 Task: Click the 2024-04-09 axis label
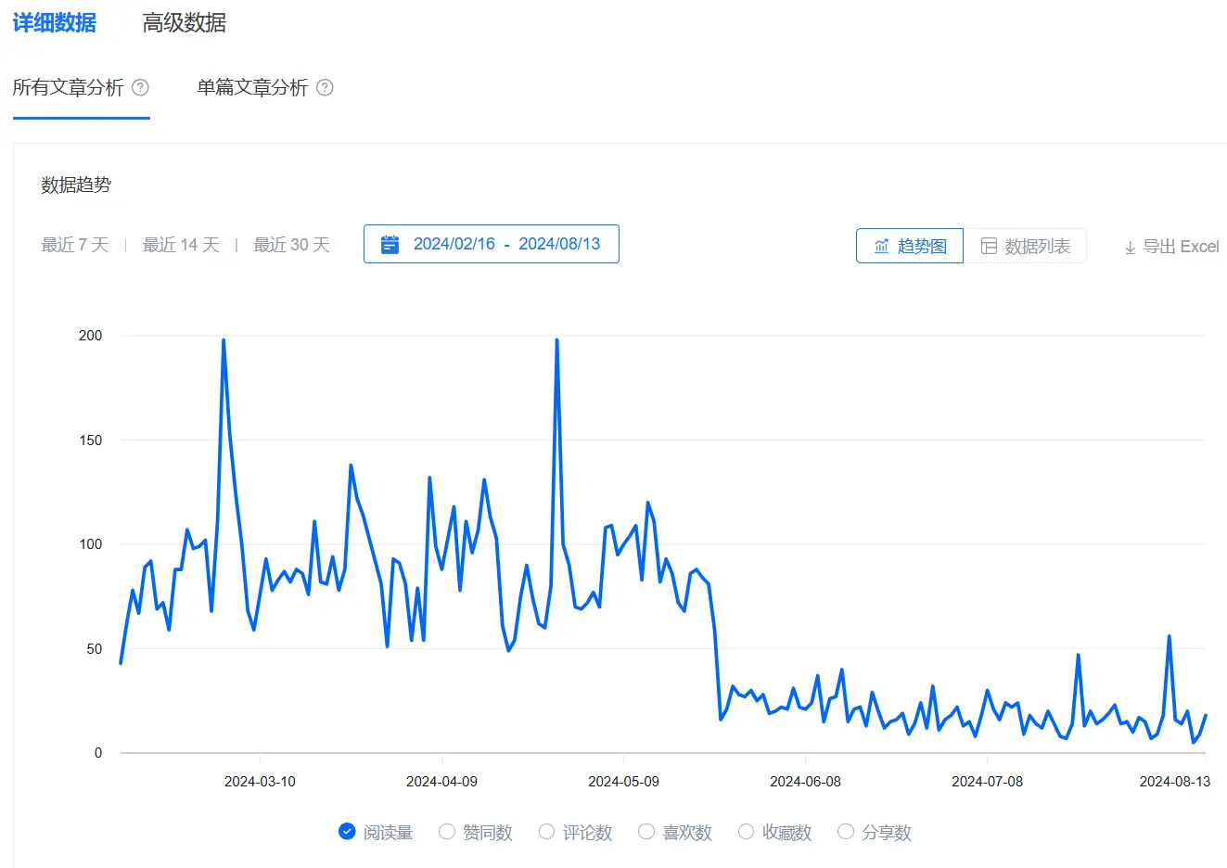(441, 782)
